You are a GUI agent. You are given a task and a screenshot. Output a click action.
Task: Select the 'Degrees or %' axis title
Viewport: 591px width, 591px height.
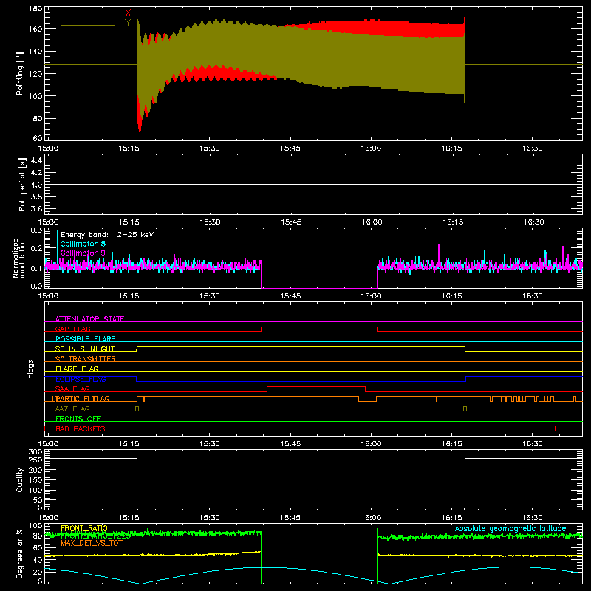19,554
